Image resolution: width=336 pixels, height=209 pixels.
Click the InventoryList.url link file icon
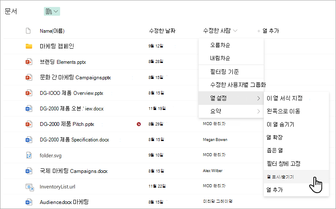click(x=29, y=187)
